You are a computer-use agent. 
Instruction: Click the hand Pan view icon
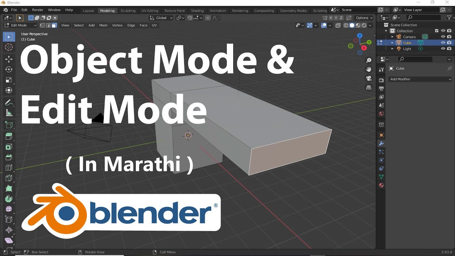(x=369, y=69)
